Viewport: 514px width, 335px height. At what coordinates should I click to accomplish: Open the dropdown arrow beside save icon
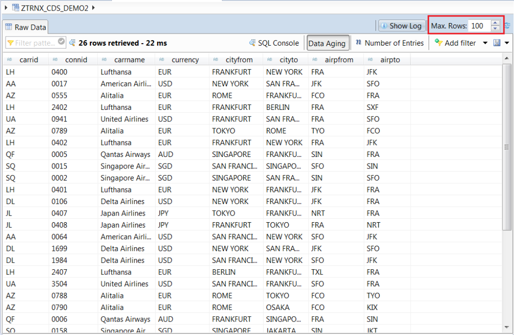[x=507, y=43]
